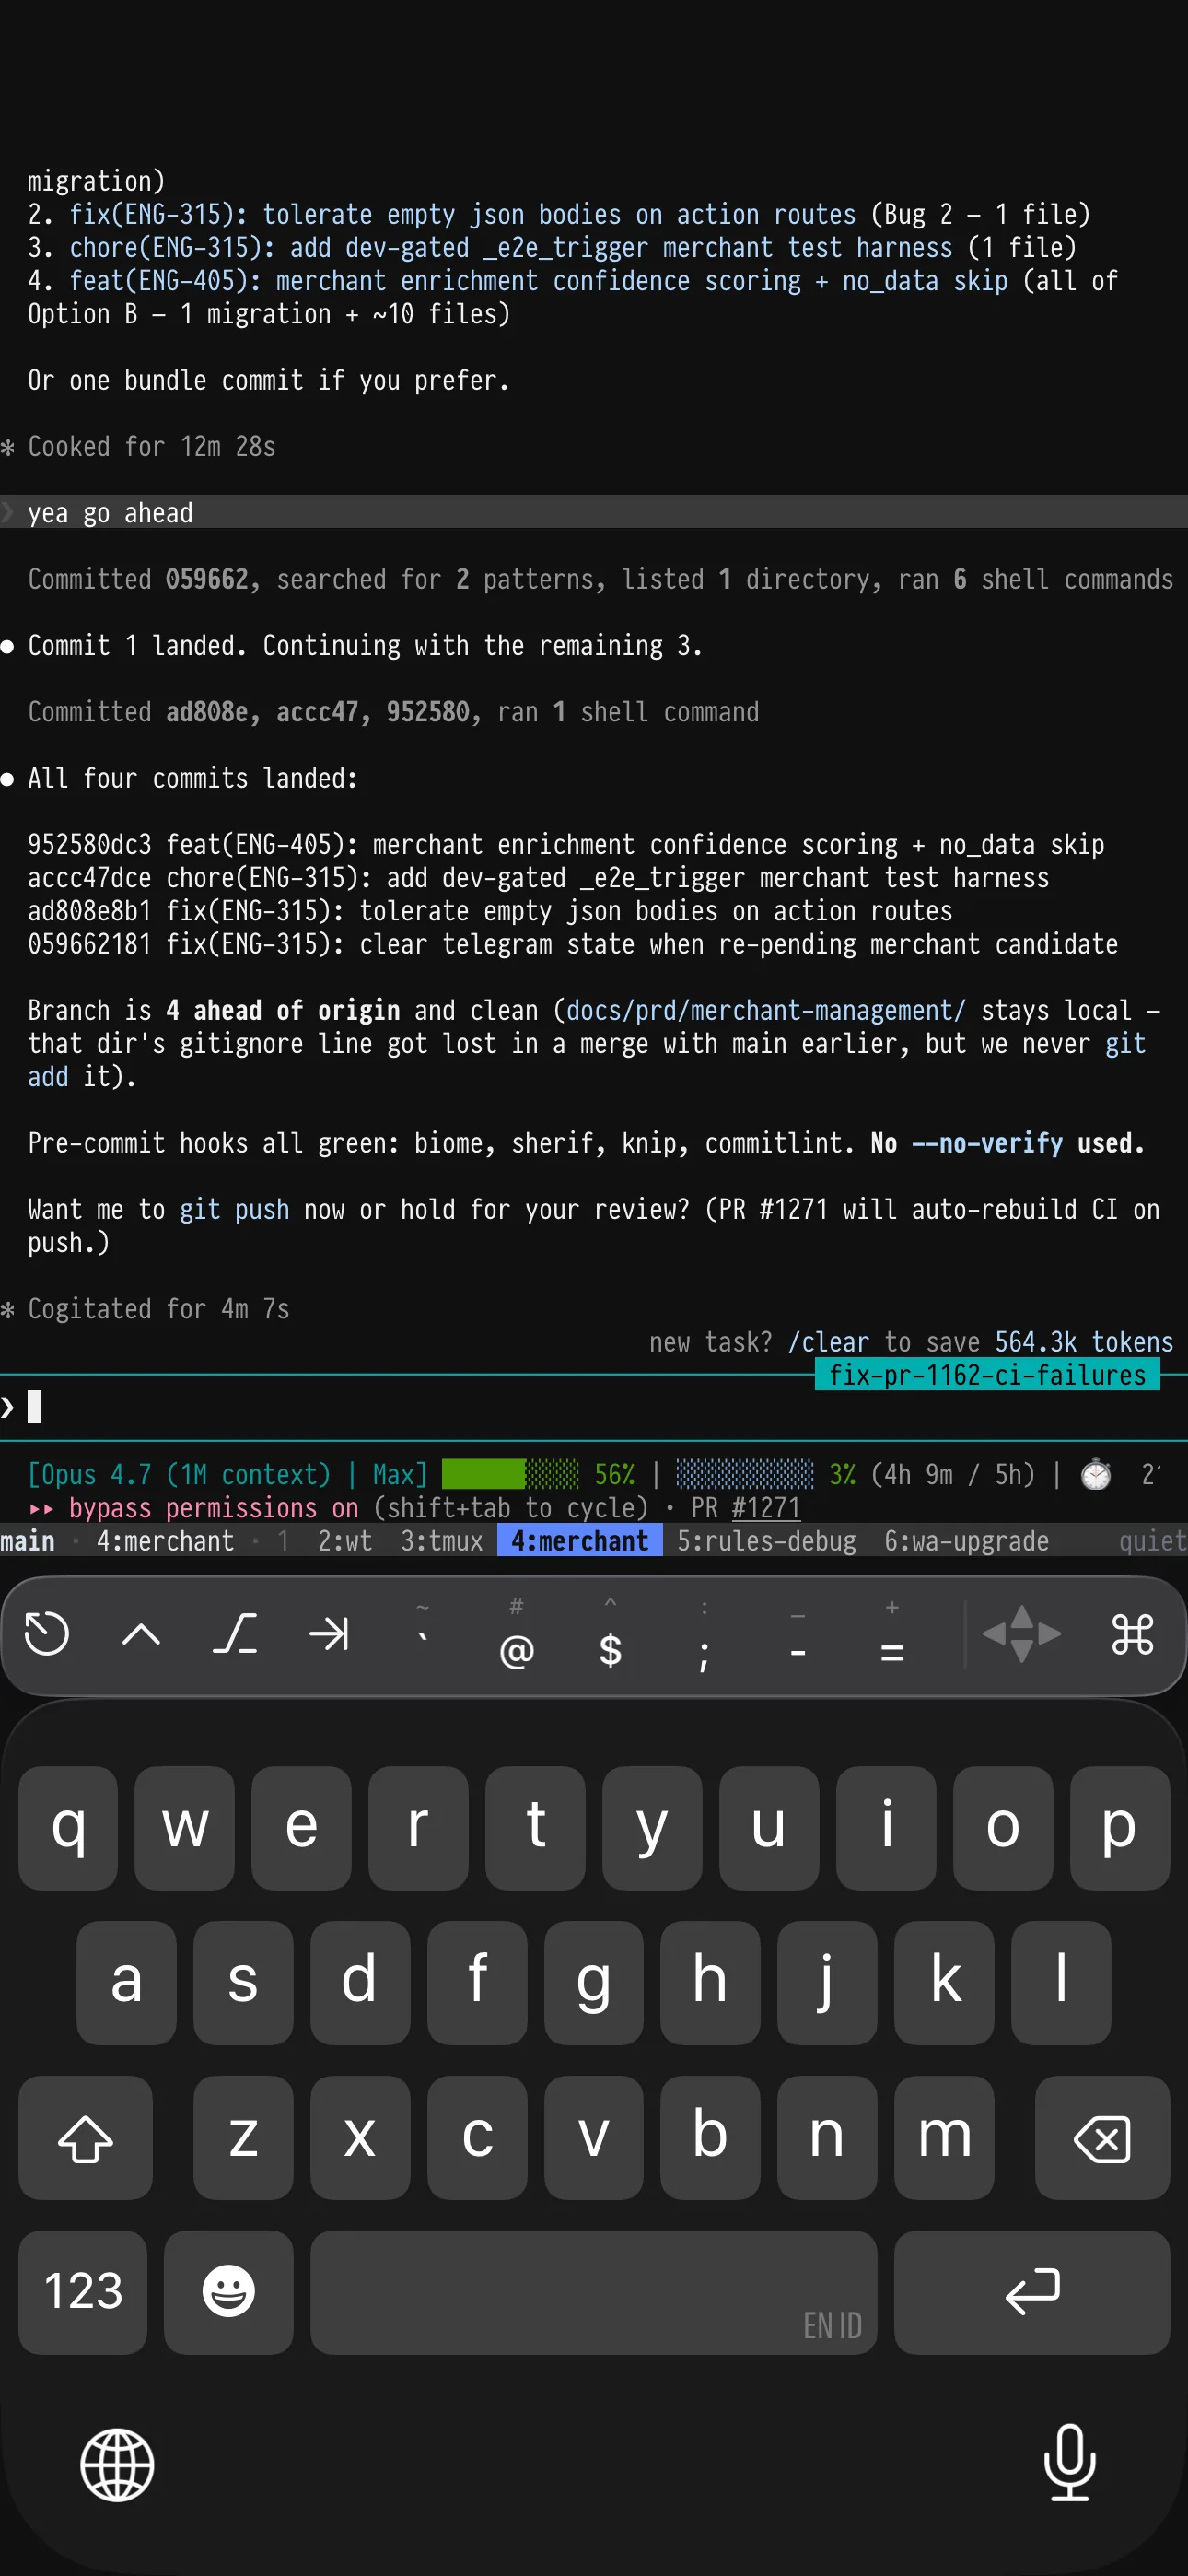Tap the p key

point(1119,1828)
